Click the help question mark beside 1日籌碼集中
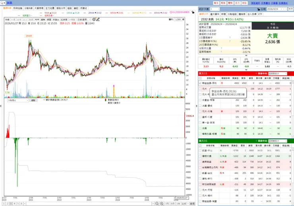The image size is (294, 206). [230, 38]
